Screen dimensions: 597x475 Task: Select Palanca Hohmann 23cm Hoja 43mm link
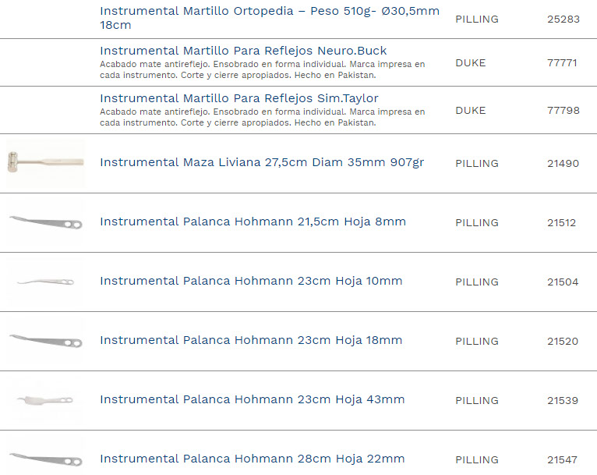[252, 400]
